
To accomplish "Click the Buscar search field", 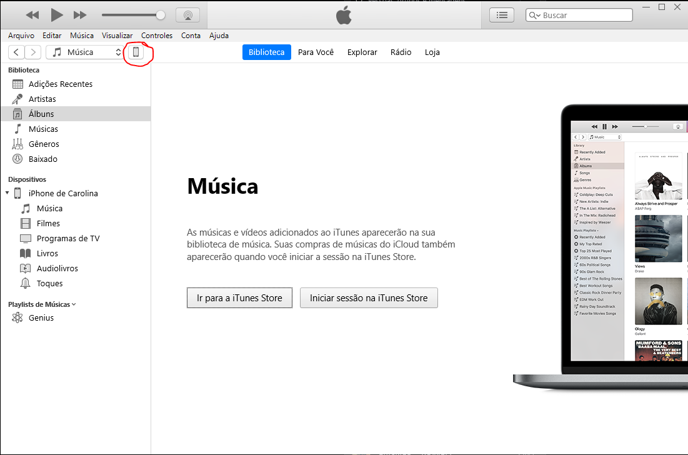I will point(579,16).
